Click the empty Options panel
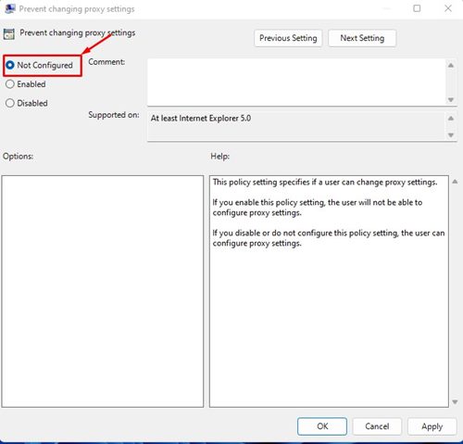Viewport: 463px width, 444px height. coord(103,291)
